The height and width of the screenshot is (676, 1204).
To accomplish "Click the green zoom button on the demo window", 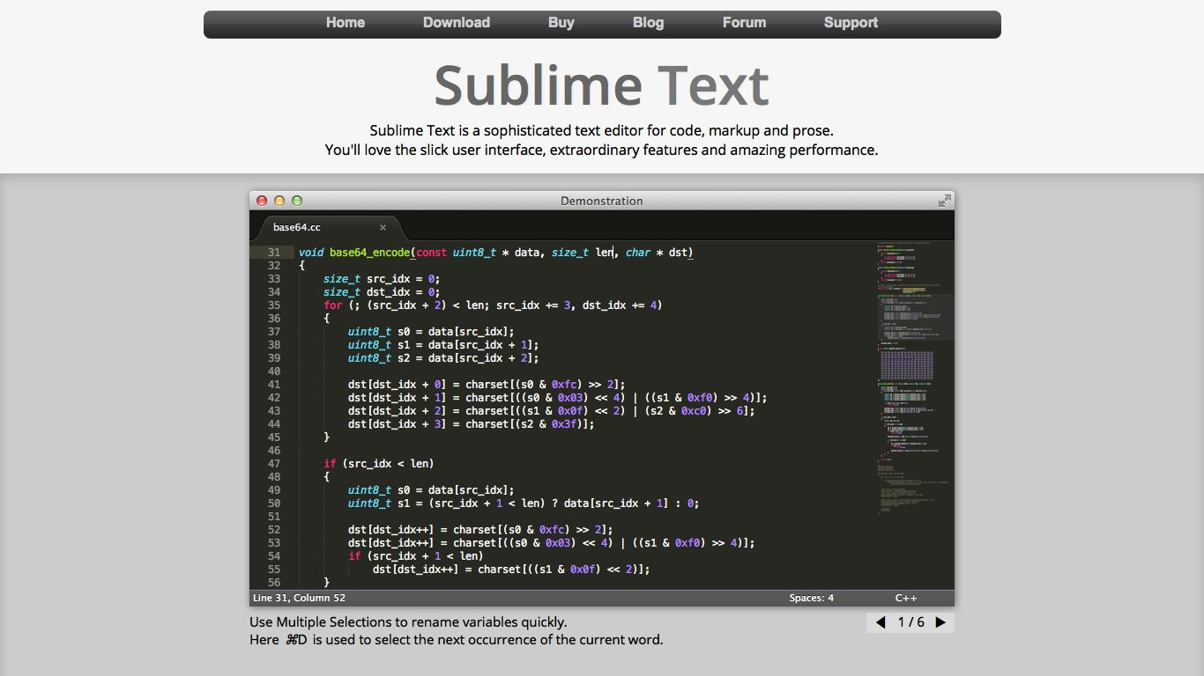I will [x=297, y=200].
